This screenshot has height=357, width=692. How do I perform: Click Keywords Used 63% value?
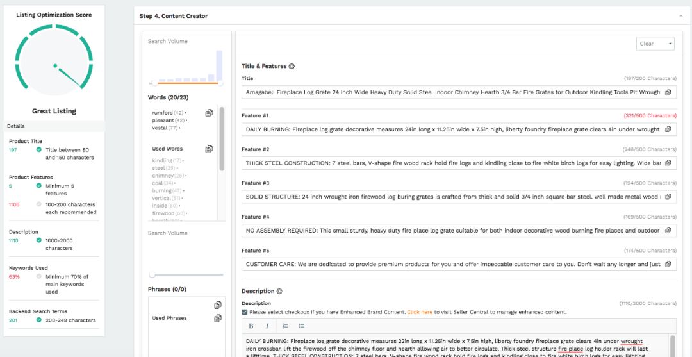pyautogui.click(x=14, y=277)
